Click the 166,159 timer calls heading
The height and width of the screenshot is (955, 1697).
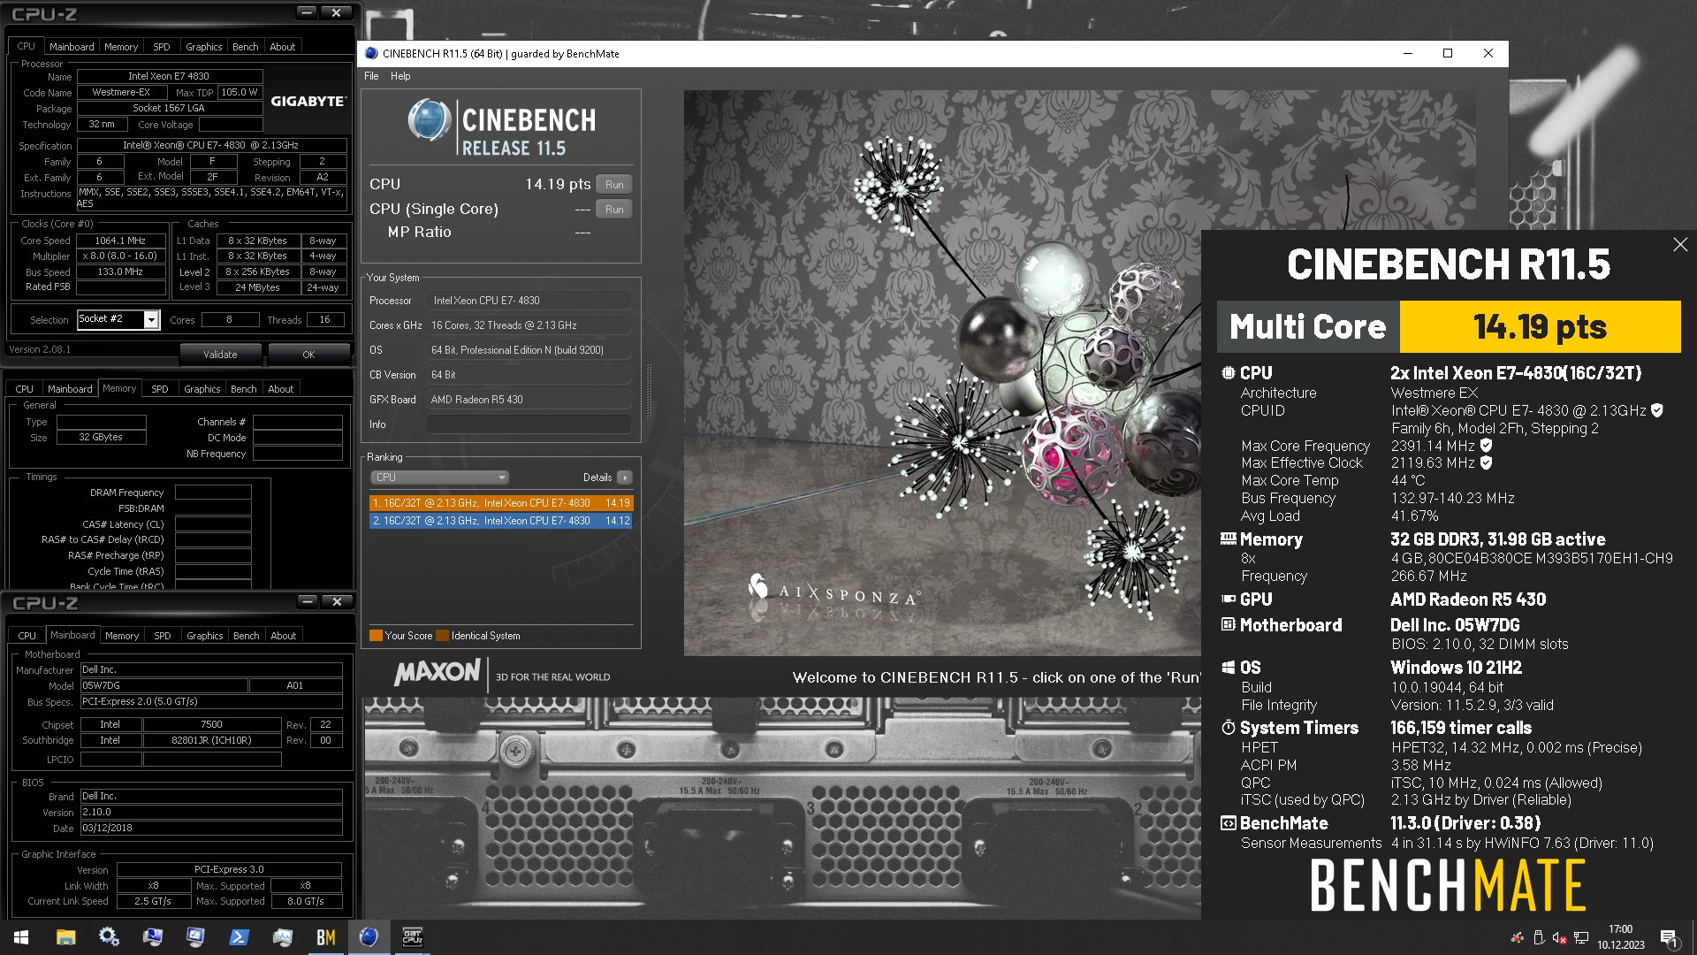pos(1461,728)
